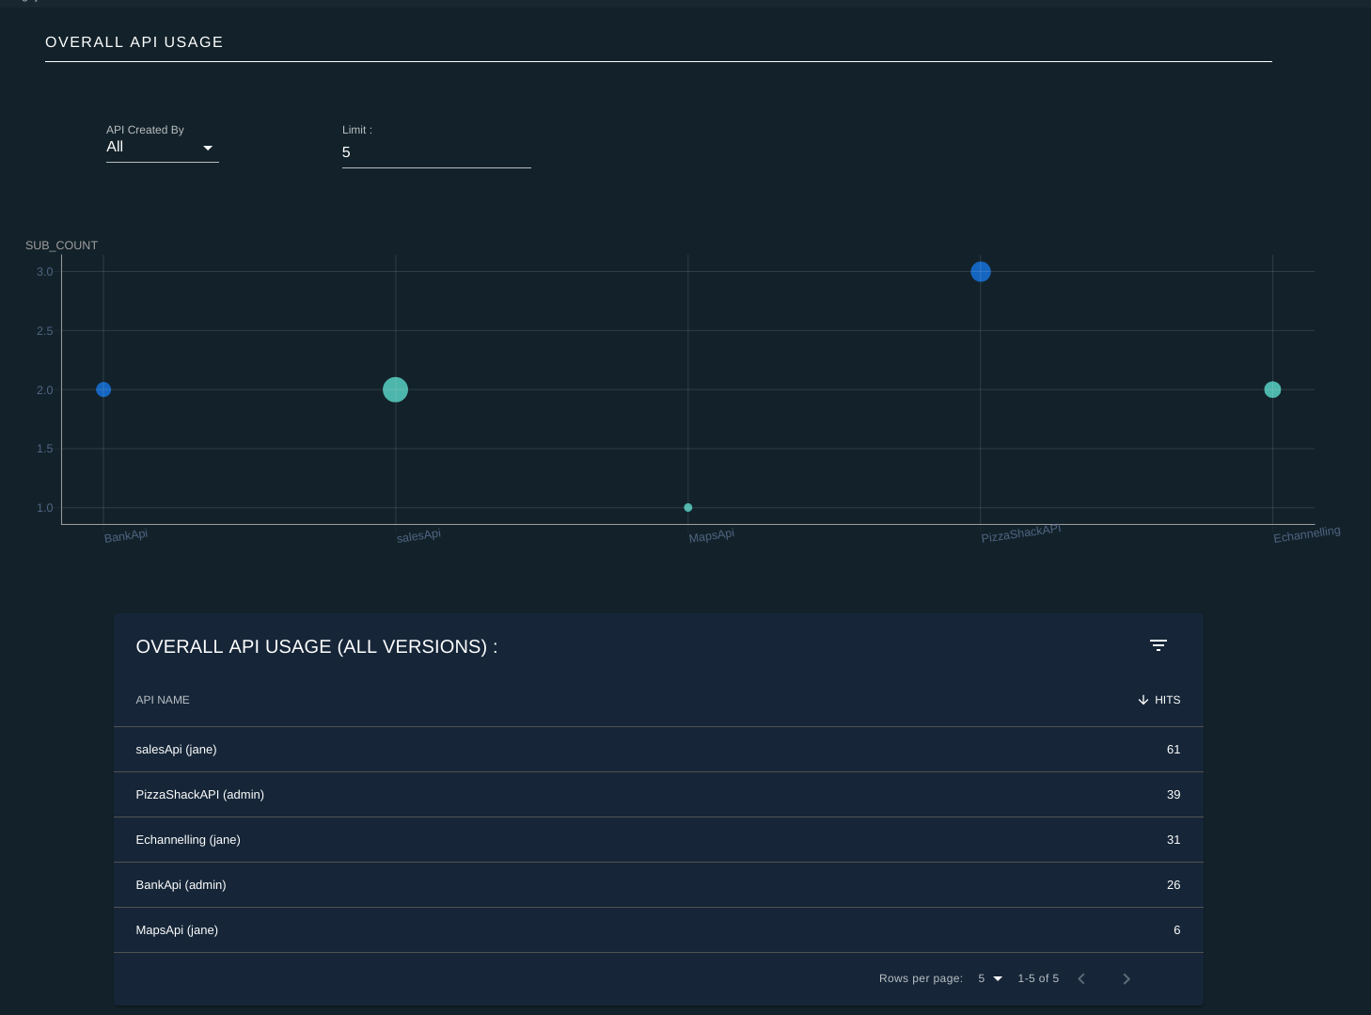1371x1015 pixels.
Task: Select the salesApi (jane) table row
Action: (x=658, y=750)
